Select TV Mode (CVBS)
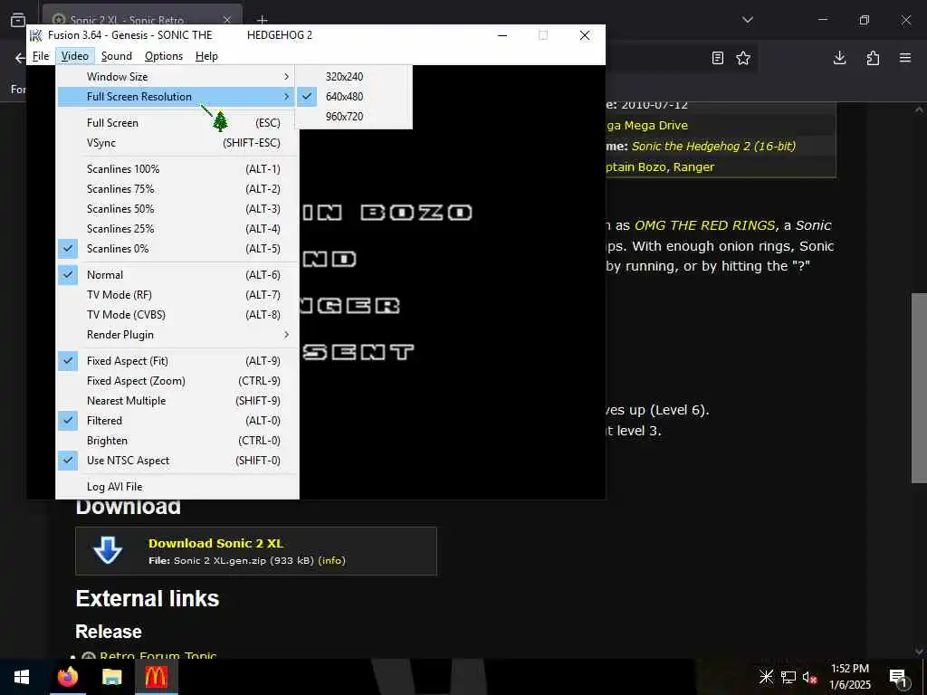 177,315
